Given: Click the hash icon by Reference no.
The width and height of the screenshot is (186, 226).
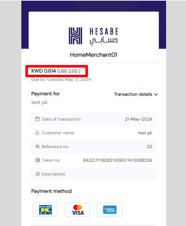Looking at the screenshot, I should pyautogui.click(x=37, y=147).
